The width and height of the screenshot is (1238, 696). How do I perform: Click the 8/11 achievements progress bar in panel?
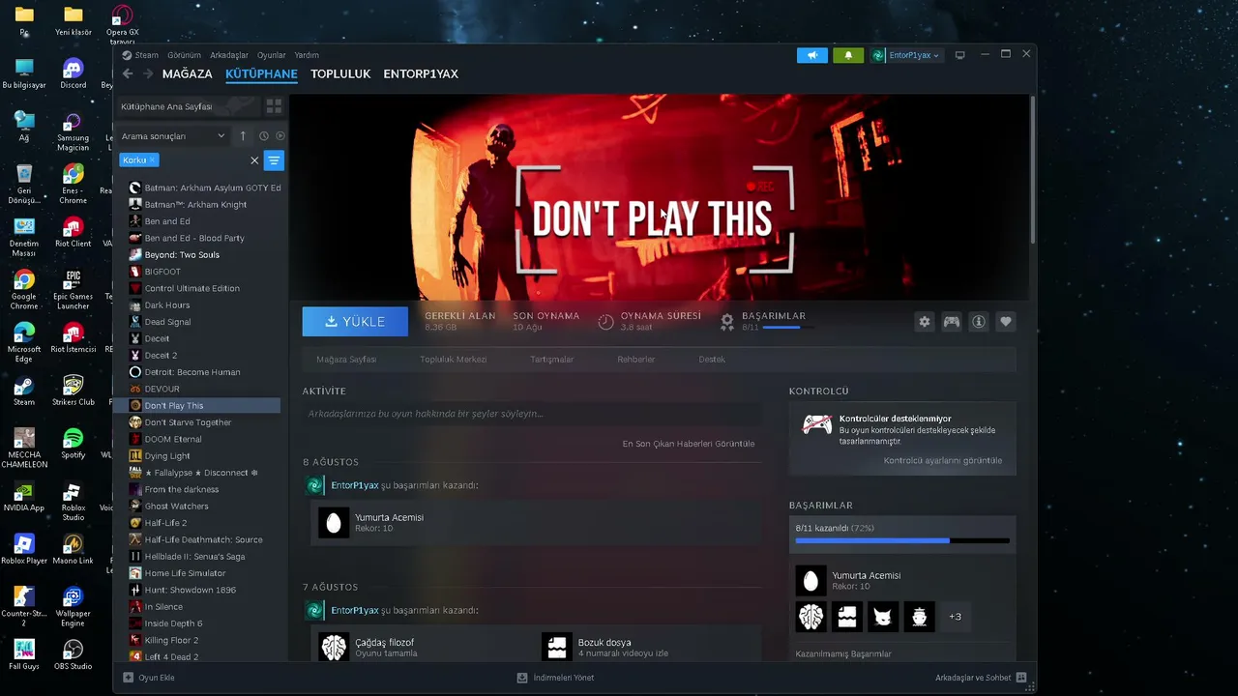(902, 541)
